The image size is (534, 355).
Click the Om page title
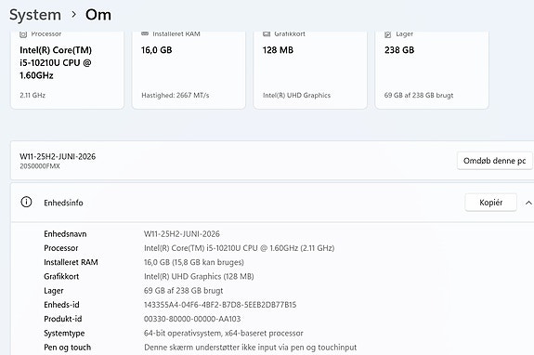98,15
